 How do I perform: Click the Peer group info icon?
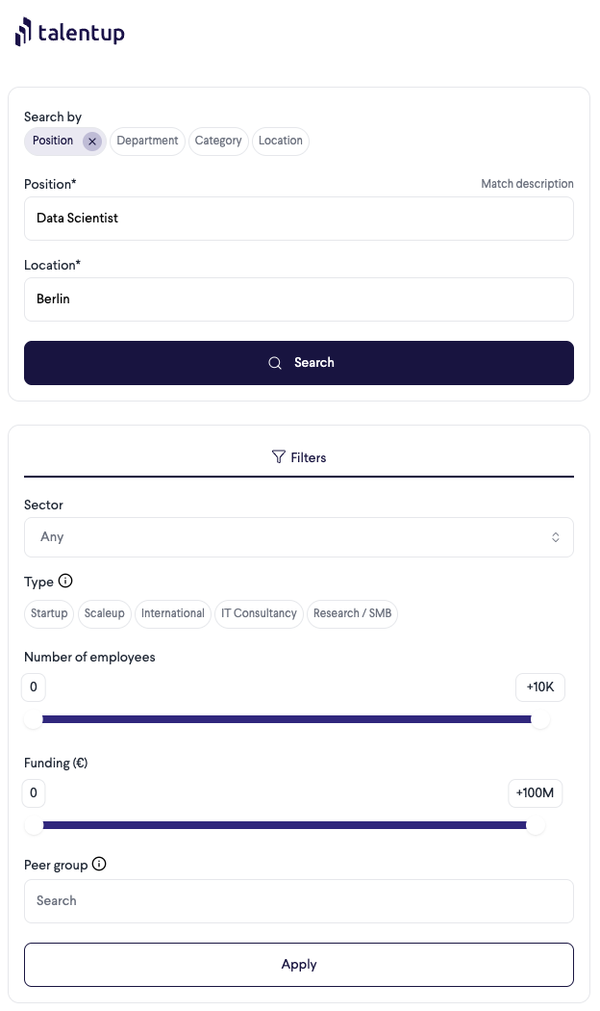pyautogui.click(x=99, y=865)
